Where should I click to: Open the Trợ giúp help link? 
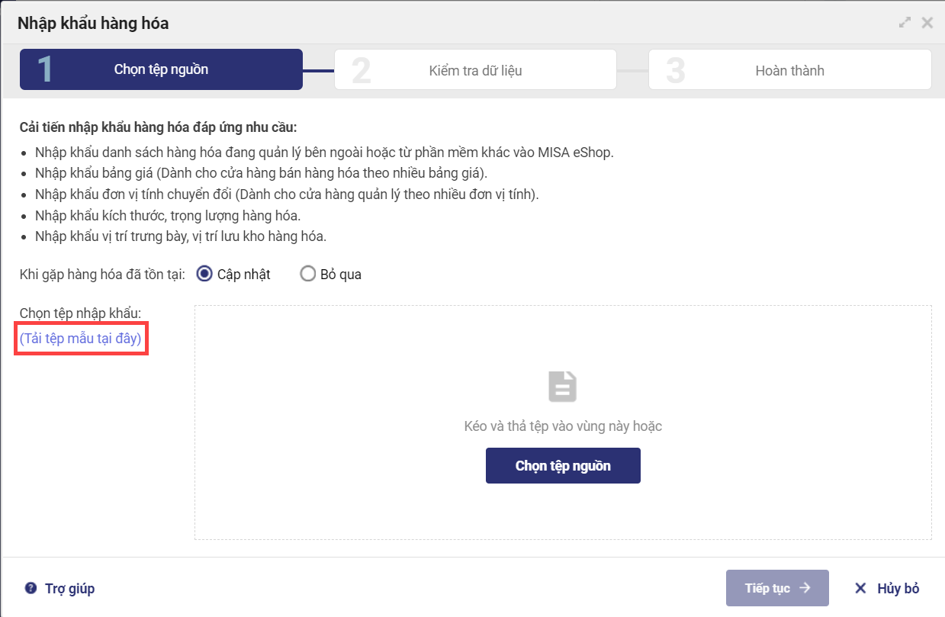pos(69,588)
